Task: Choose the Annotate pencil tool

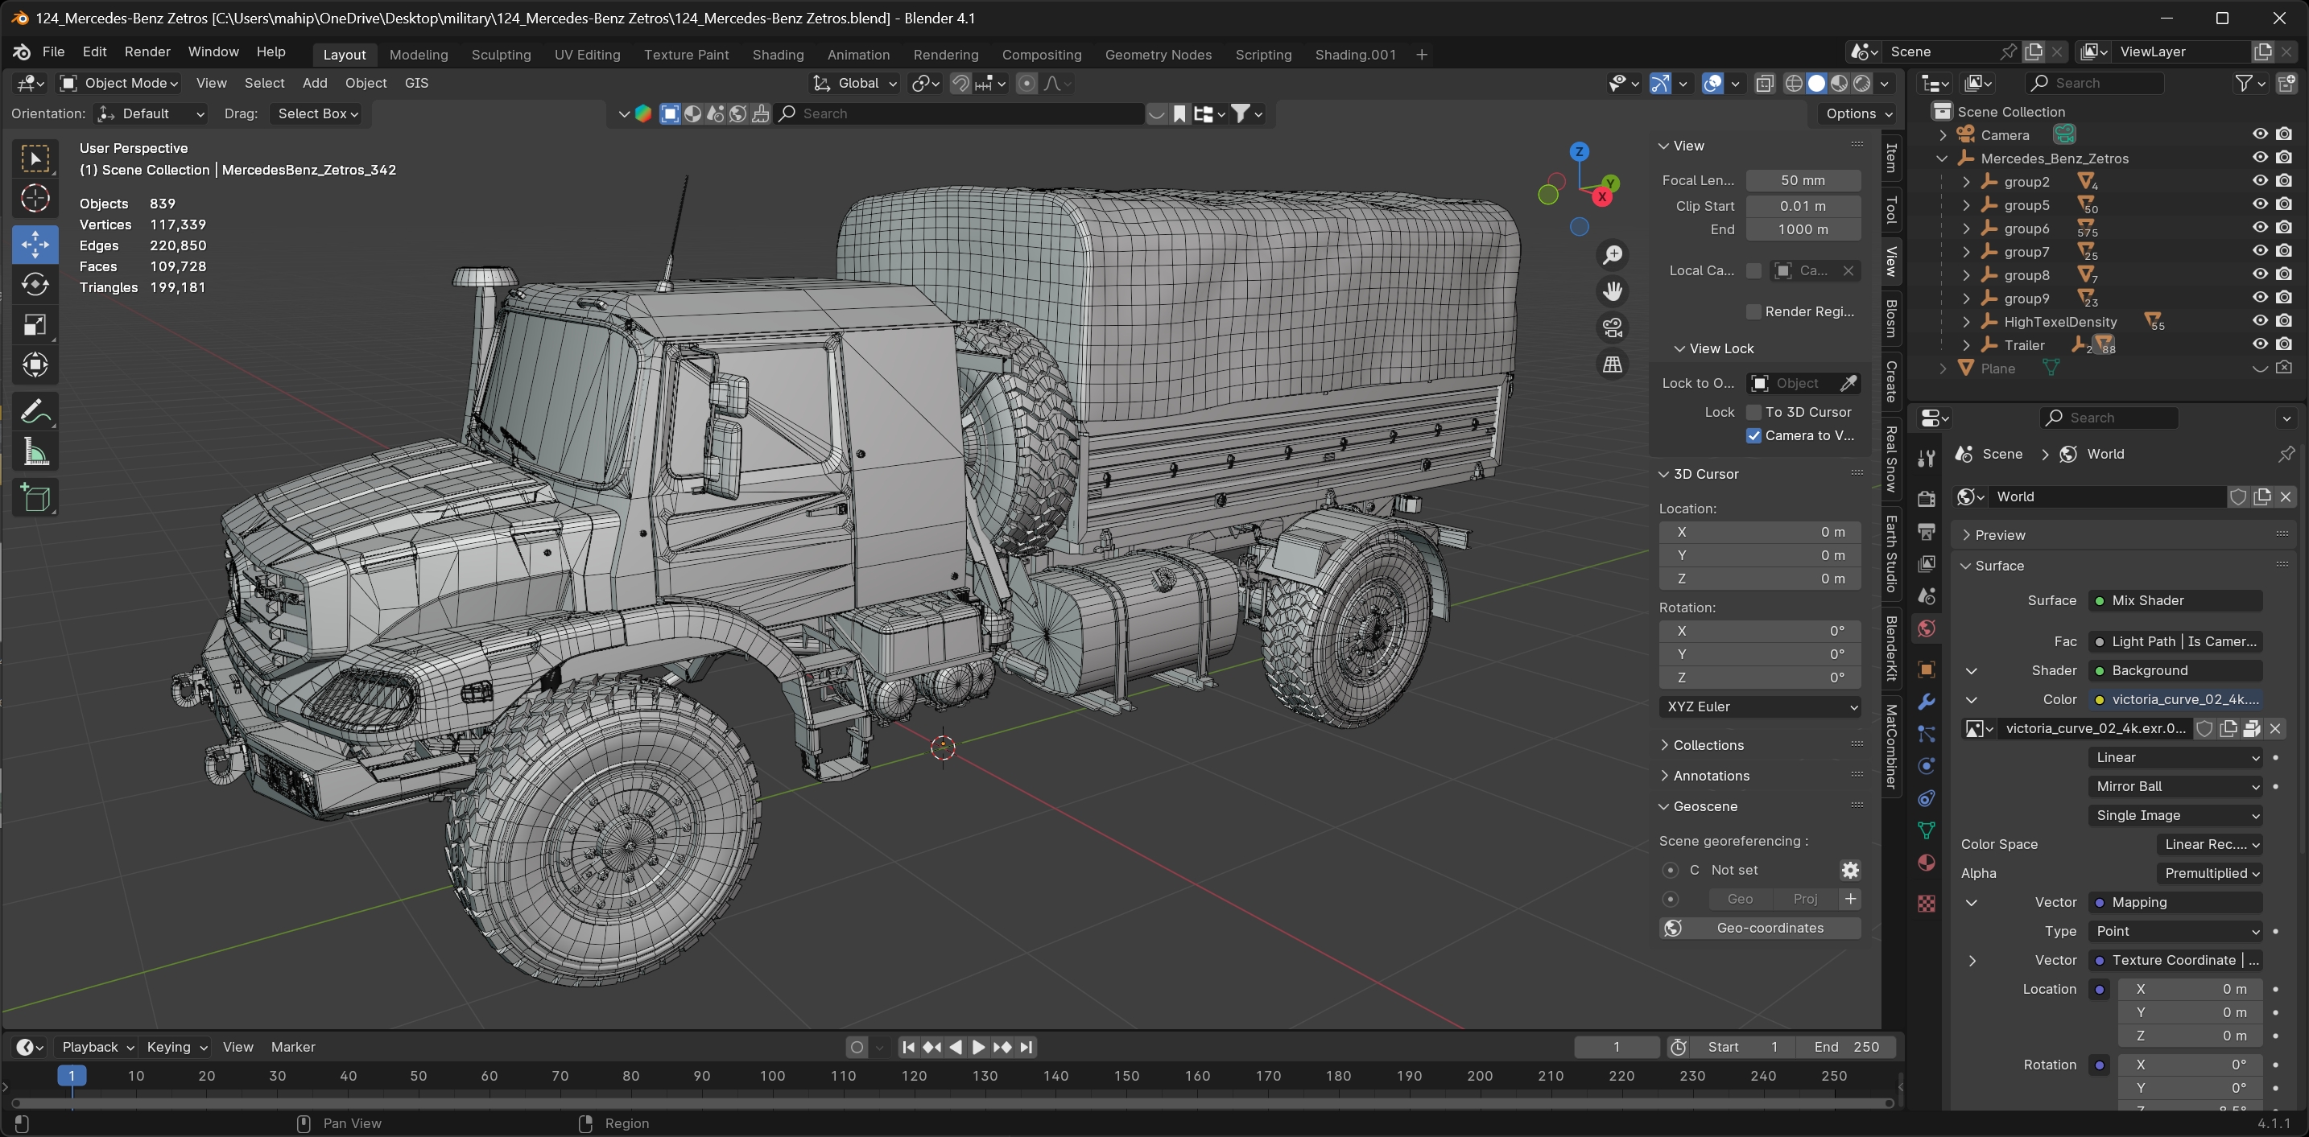Action: click(x=35, y=411)
